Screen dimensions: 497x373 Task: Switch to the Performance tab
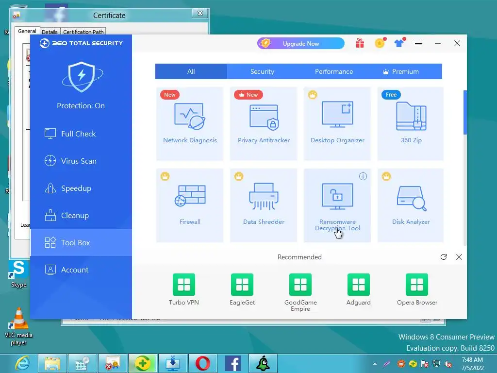click(334, 71)
